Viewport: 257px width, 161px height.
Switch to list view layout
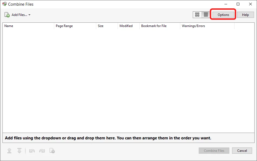(x=206, y=15)
